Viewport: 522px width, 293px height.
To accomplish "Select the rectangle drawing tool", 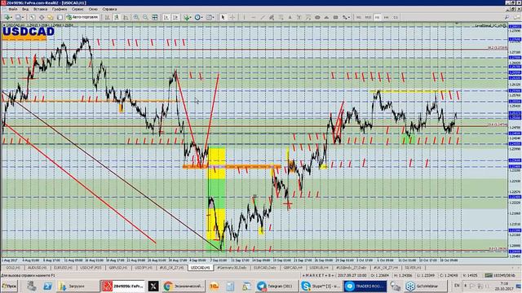I will pyautogui.click(x=335, y=17).
